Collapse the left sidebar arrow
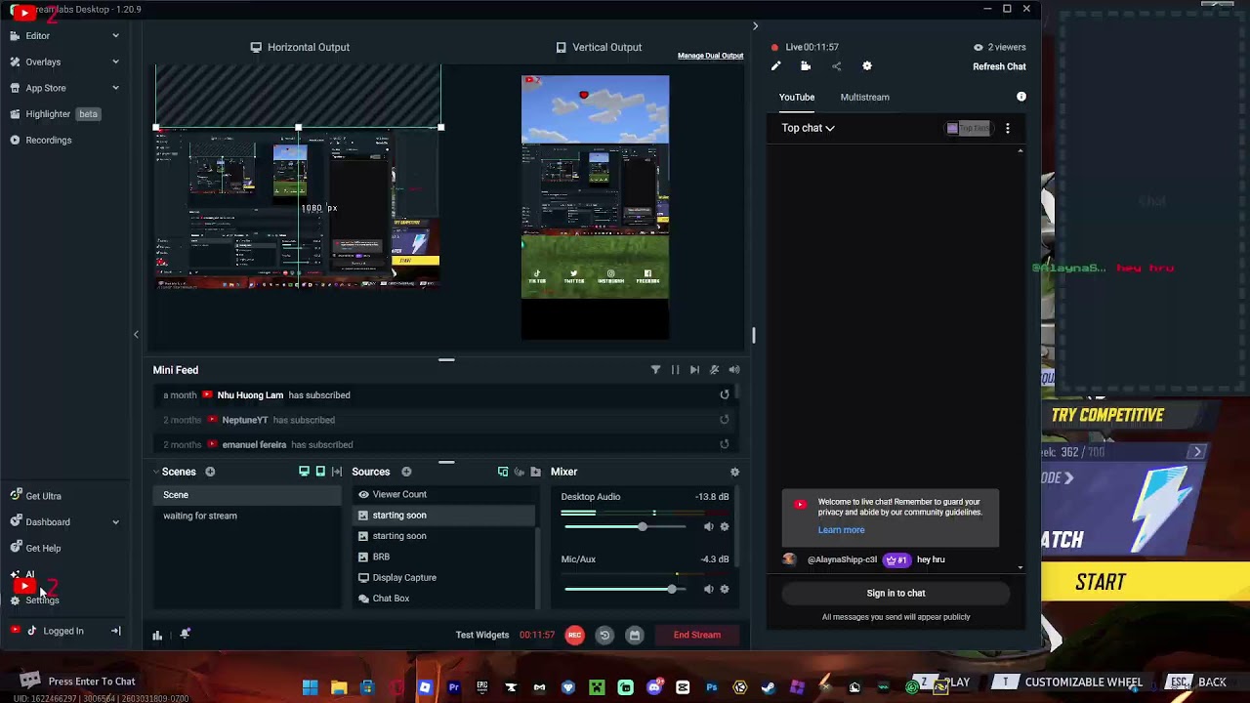The image size is (1250, 703). [x=136, y=335]
